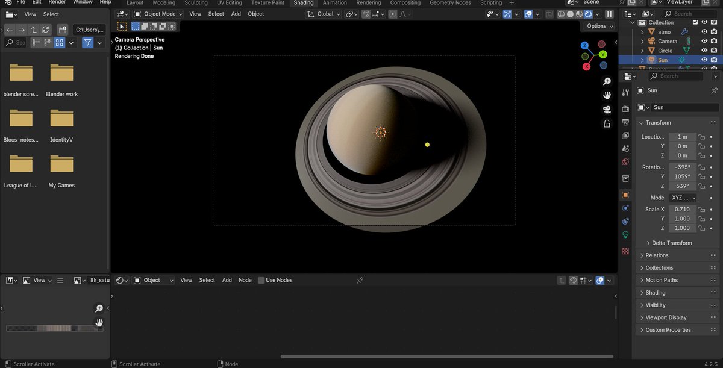
Task: Expand the Delta Transform subpanel
Action: (672, 243)
